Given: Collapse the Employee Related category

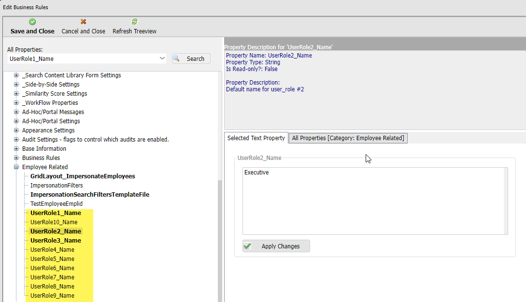Looking at the screenshot, I should click(x=16, y=167).
